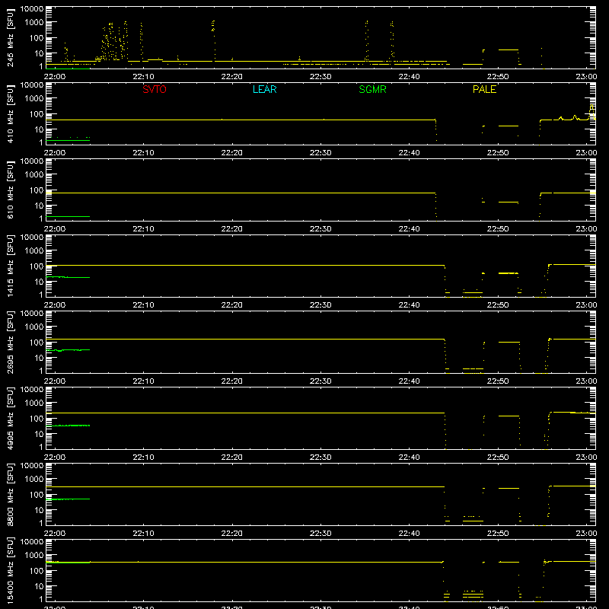Click the 22:40 tick label under 610 MHz plot
This screenshot has width=609, height=609.
(x=409, y=229)
